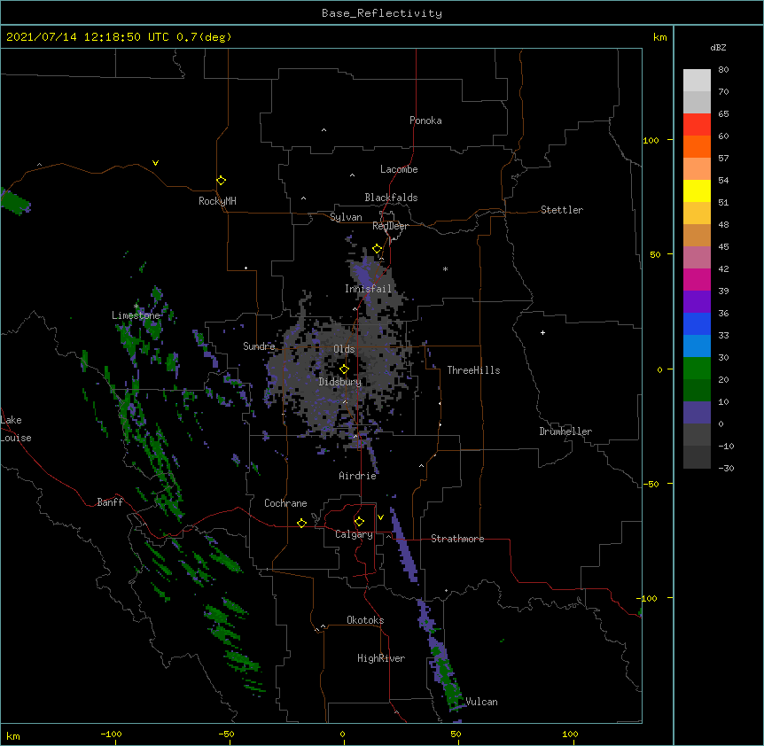Click the yellow diamond marker above Calgary label
Viewport: 764px width, 746px height.
coord(359,522)
